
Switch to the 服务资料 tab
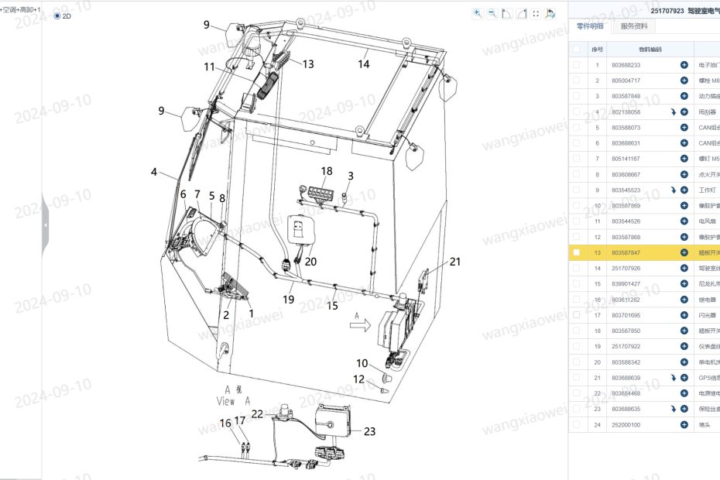(636, 26)
